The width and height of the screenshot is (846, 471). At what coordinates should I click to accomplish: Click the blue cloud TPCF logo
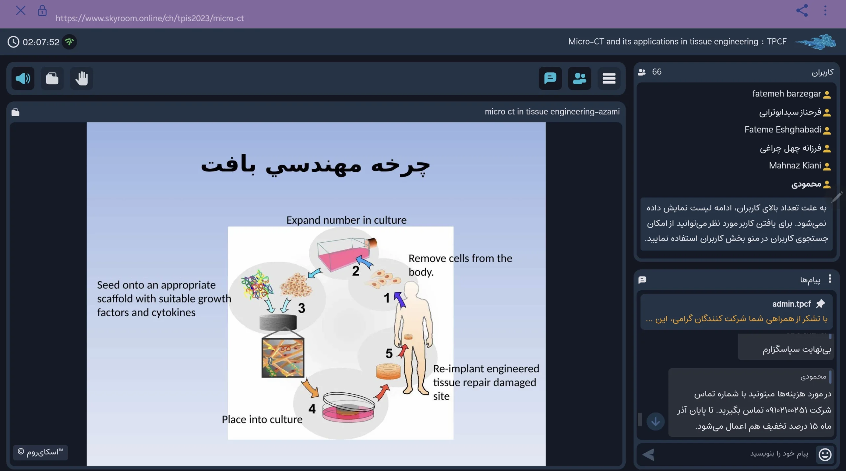tap(815, 42)
